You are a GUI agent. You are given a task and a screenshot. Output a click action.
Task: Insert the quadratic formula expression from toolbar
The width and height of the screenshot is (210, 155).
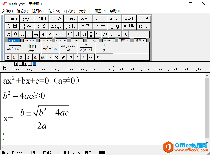click(68, 48)
